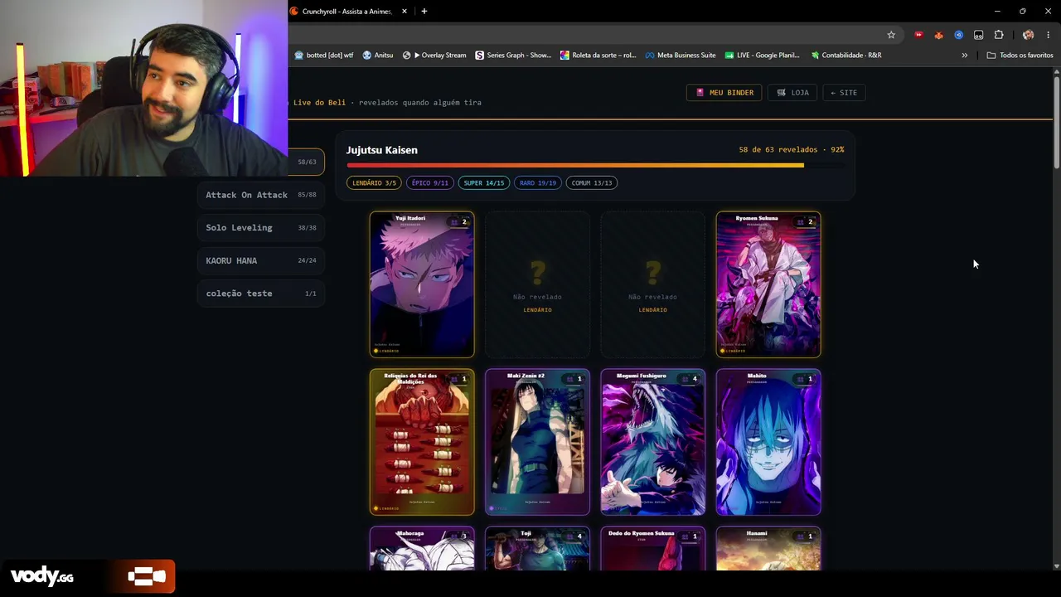
Task: Open the Dedo do Ryomen Sukuna card
Action: 653,549
